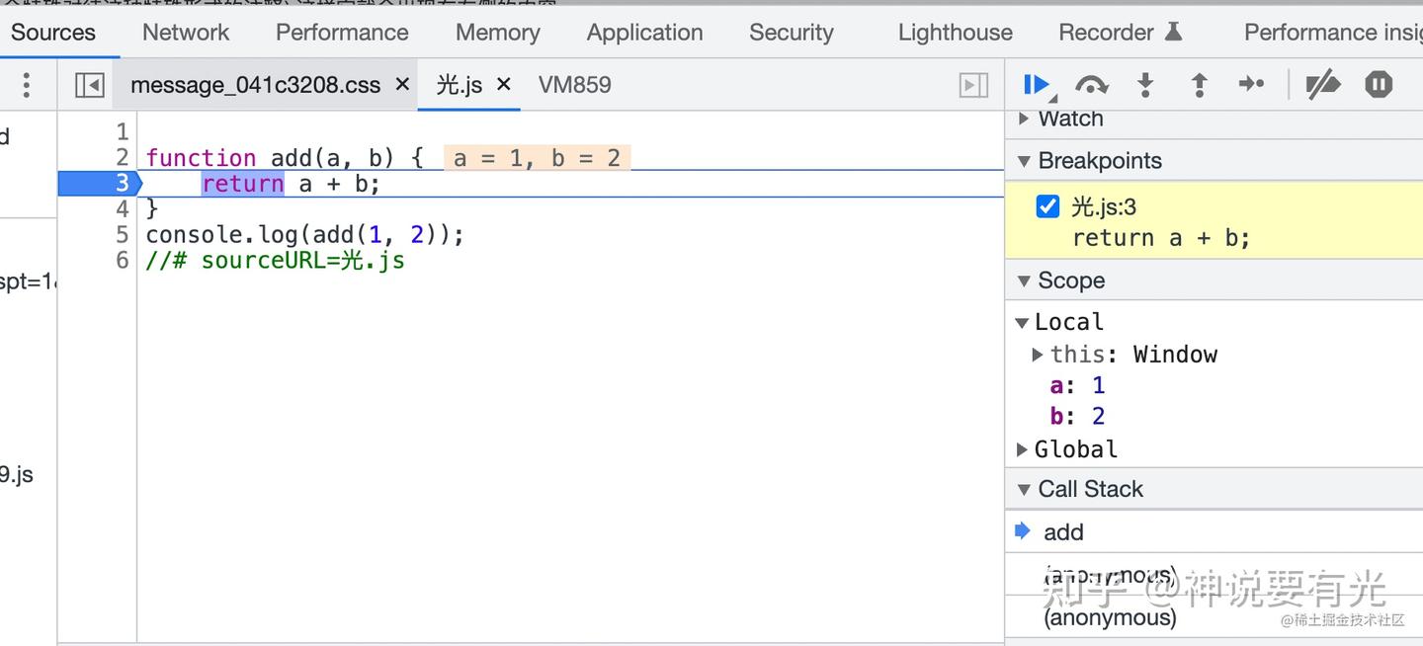Close the 光.js editor tab
Viewport: 1423px width, 646px height.
[504, 85]
